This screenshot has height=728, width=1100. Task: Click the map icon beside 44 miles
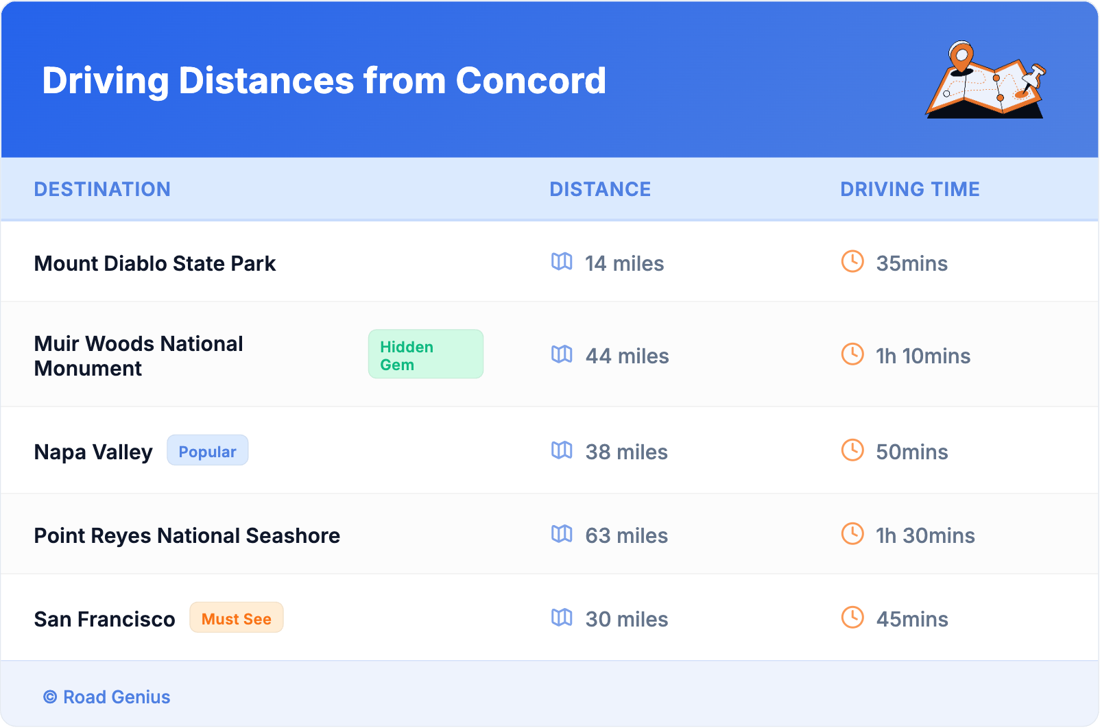point(562,354)
